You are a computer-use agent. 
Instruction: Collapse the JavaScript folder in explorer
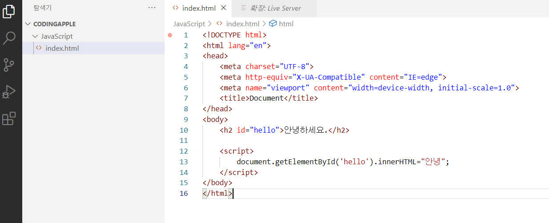coord(36,36)
